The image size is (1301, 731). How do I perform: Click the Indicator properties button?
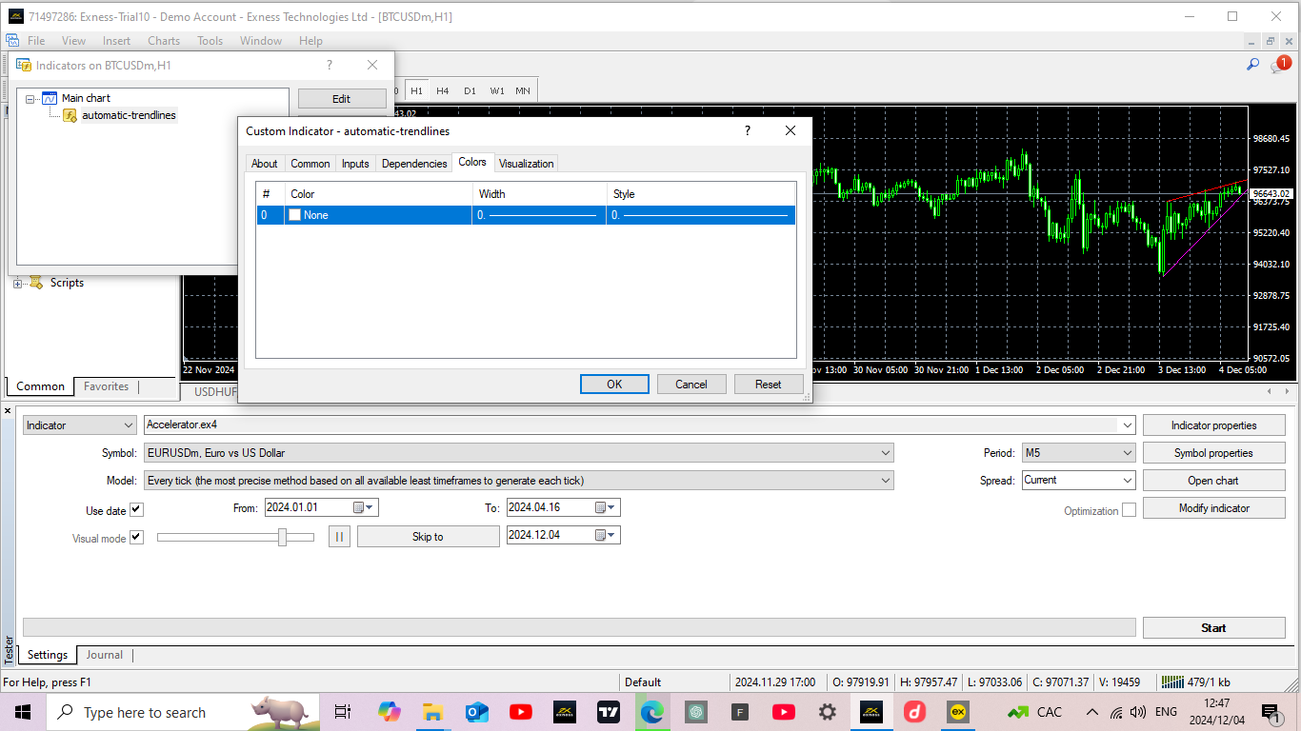[x=1213, y=425]
